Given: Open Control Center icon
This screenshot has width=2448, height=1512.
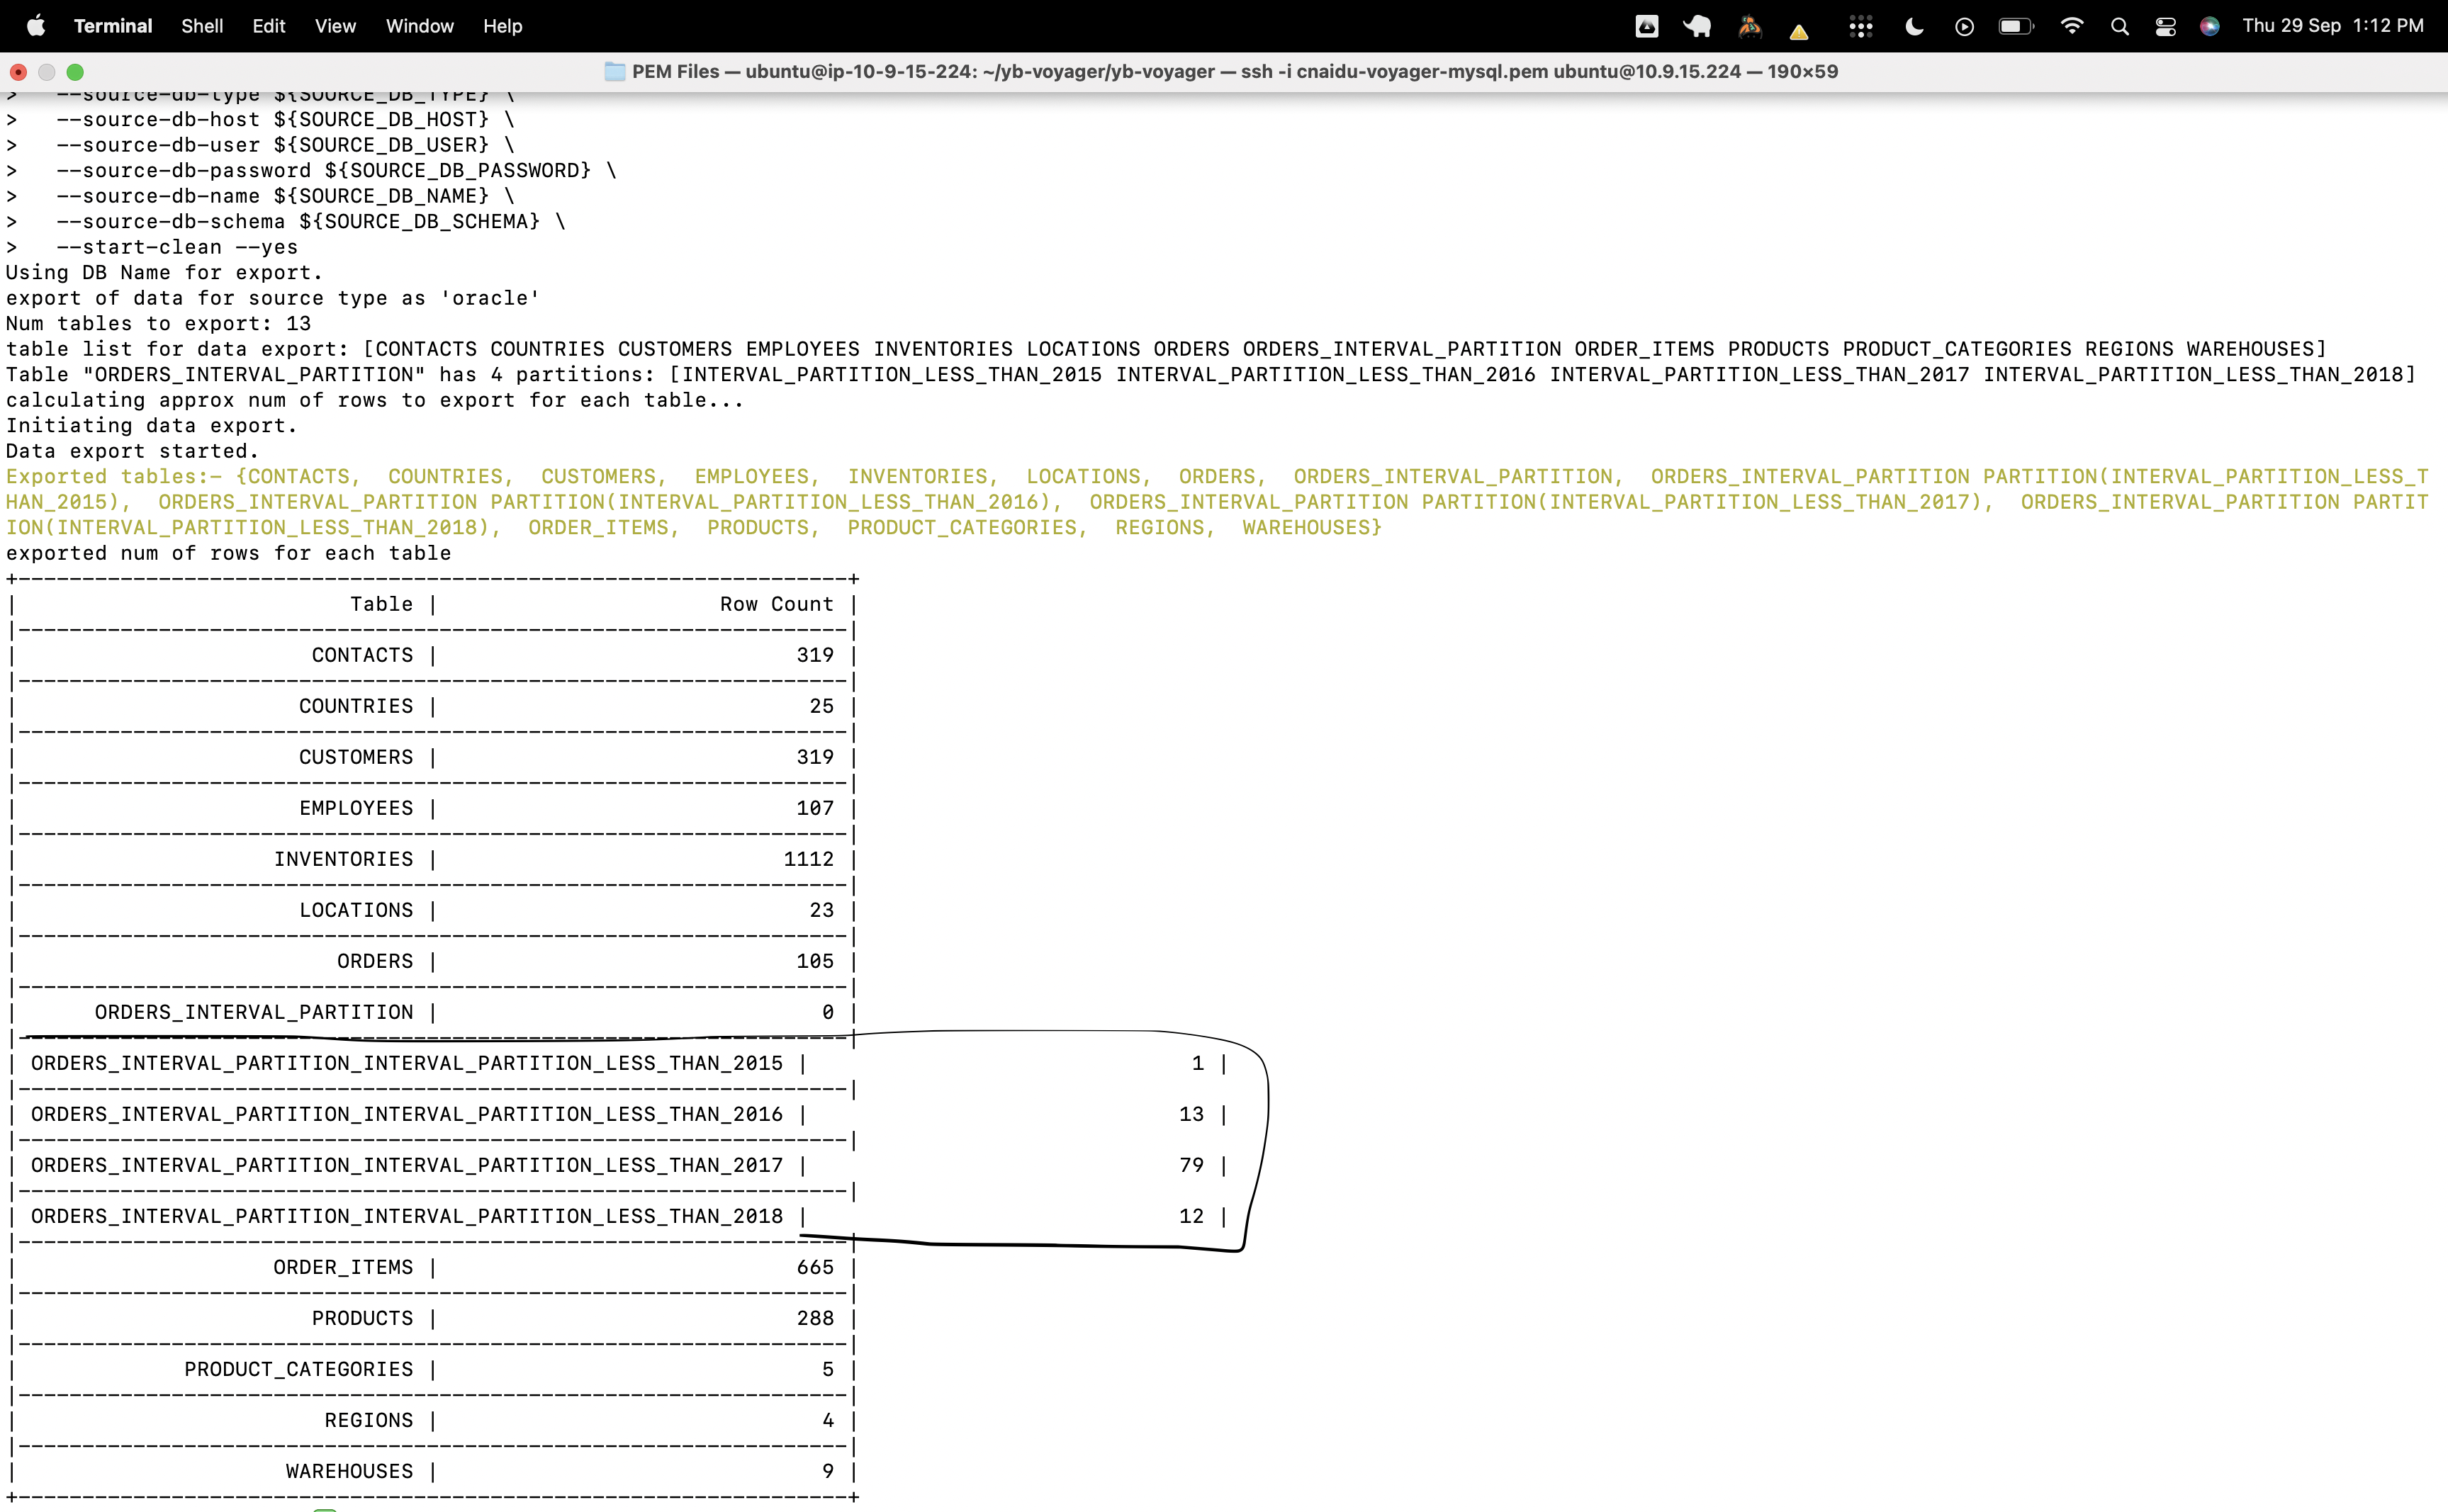Looking at the screenshot, I should point(2166,27).
